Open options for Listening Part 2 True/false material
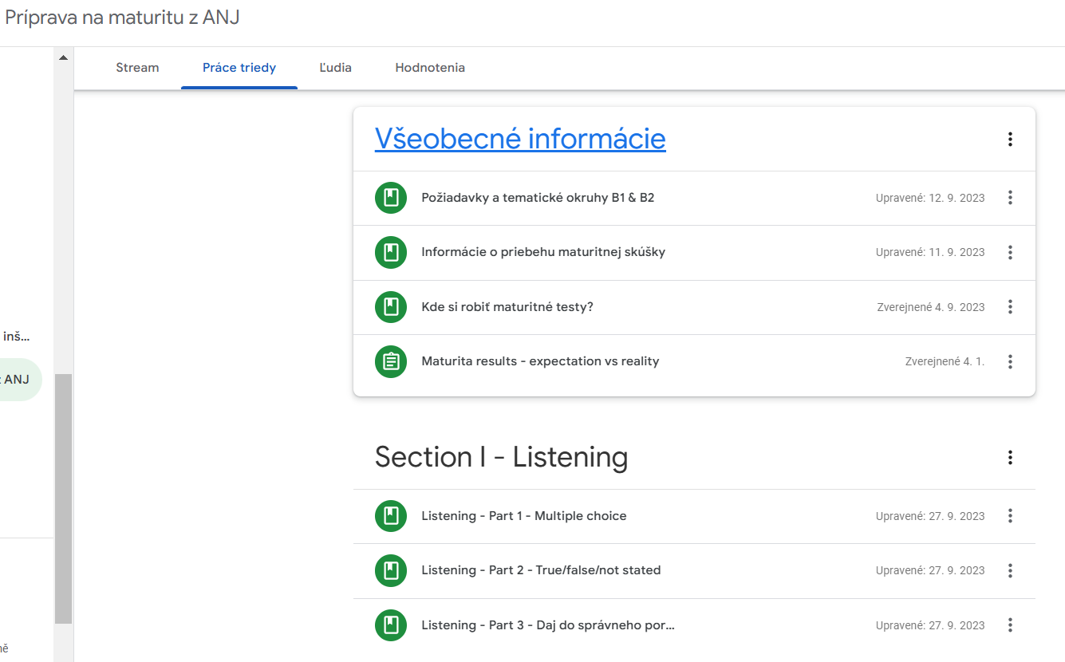This screenshot has height=662, width=1065. click(1010, 570)
